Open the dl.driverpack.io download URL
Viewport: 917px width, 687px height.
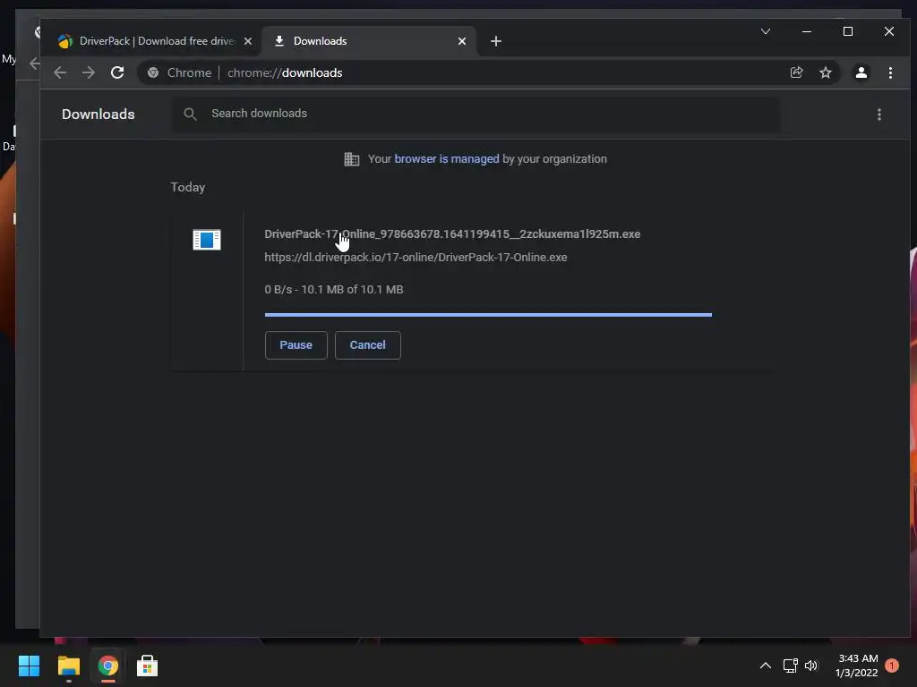coord(416,258)
